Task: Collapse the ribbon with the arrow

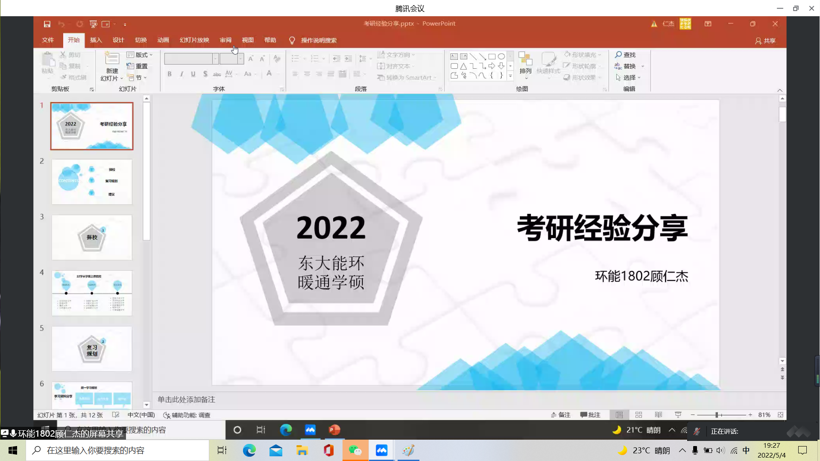Action: pyautogui.click(x=780, y=90)
